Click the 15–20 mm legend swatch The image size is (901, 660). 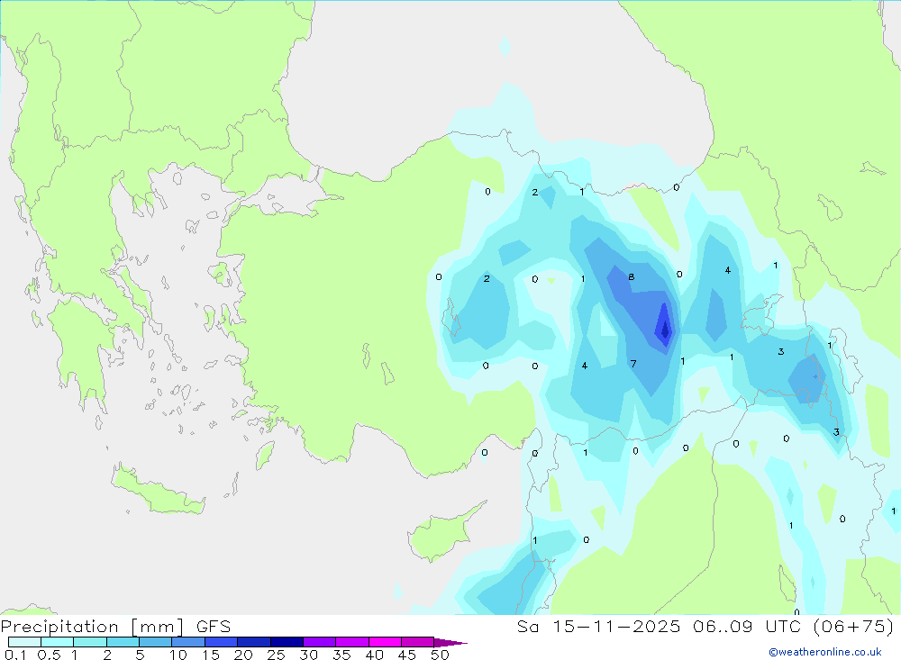221,642
